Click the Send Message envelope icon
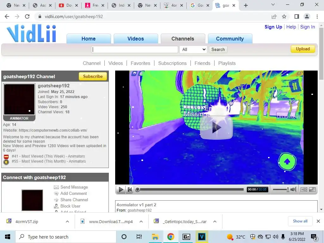 pyautogui.click(x=56, y=187)
